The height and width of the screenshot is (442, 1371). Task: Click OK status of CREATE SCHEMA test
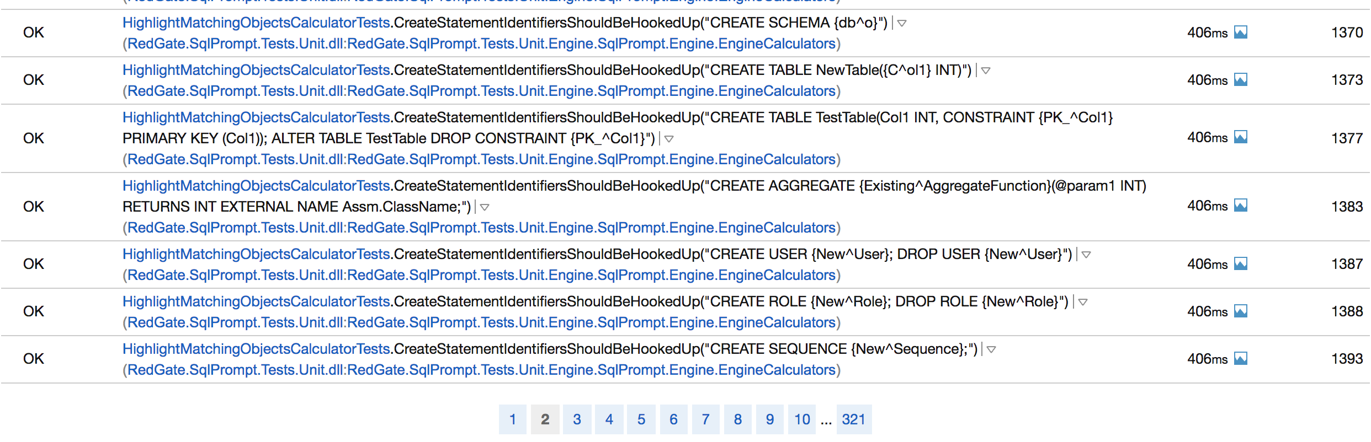coord(34,33)
